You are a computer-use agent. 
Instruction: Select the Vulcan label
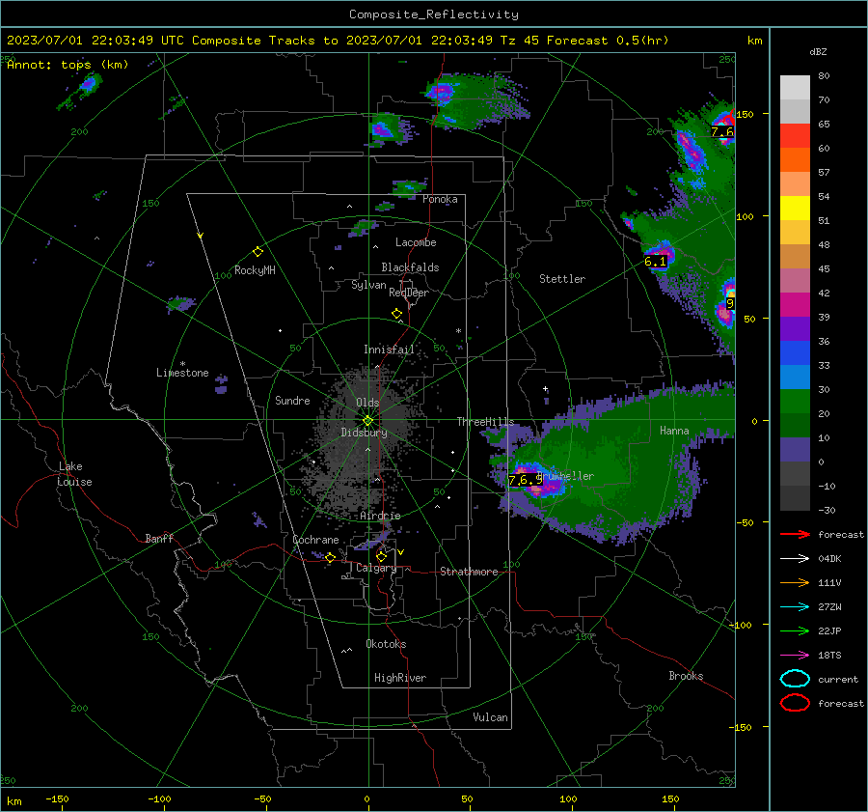tap(491, 717)
